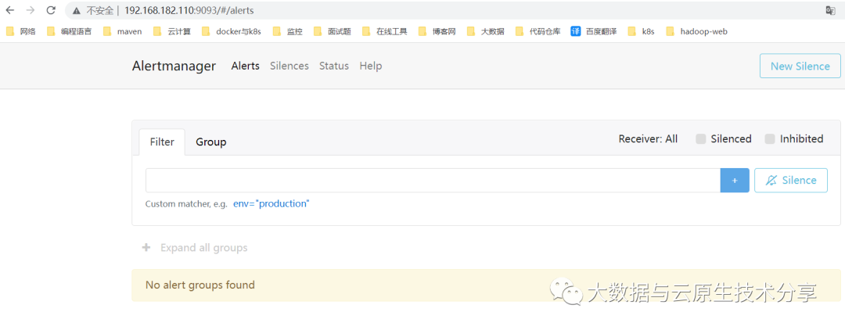845x330 pixels.
Task: Enable the Inhibited checkbox
Action: 770,139
